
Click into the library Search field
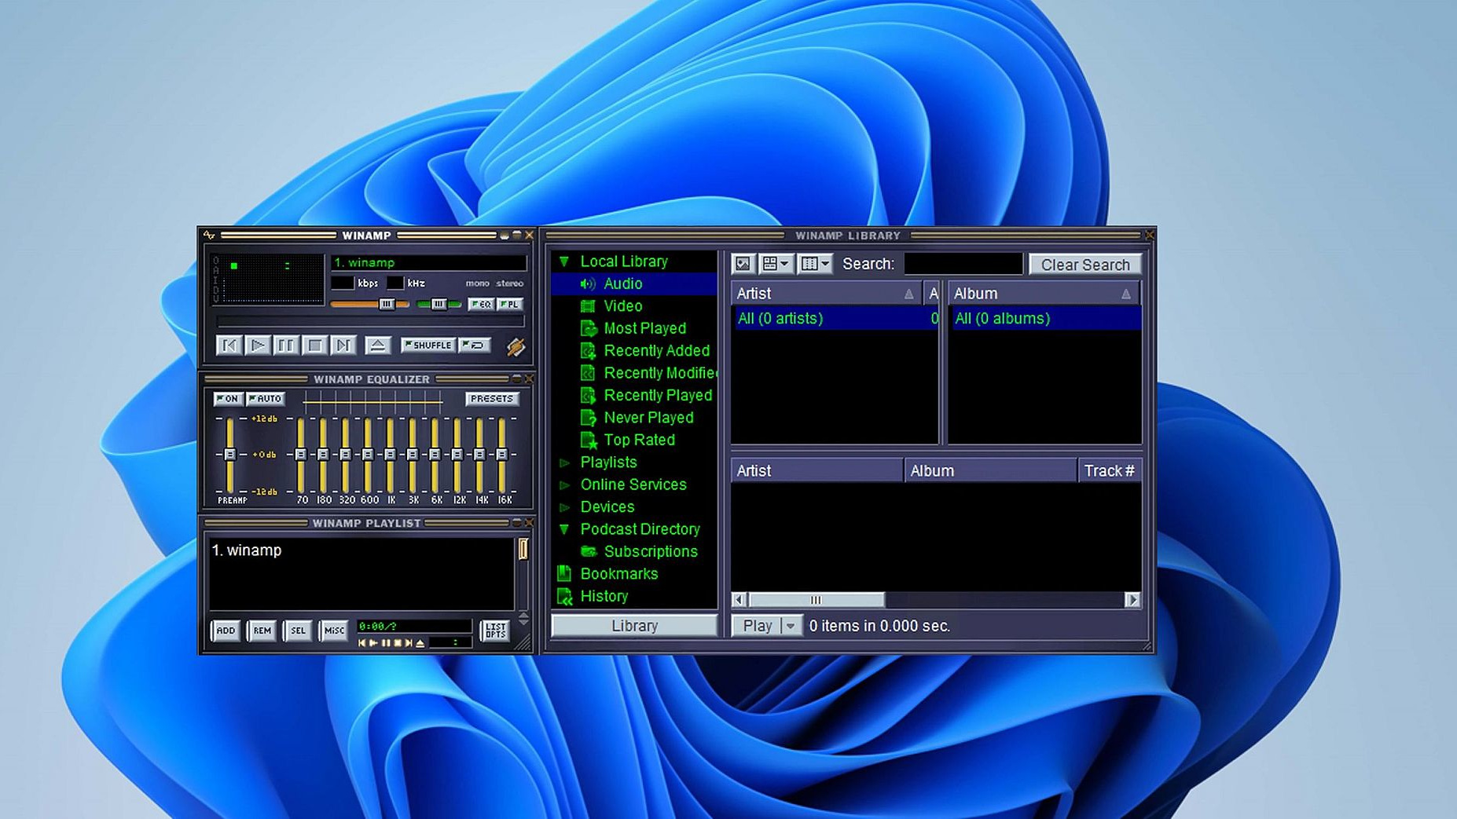point(963,264)
